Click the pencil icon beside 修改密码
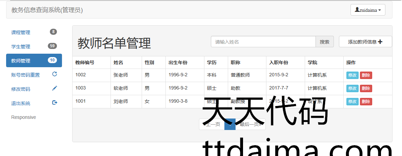Screen dimensions: 402x156 [55, 88]
